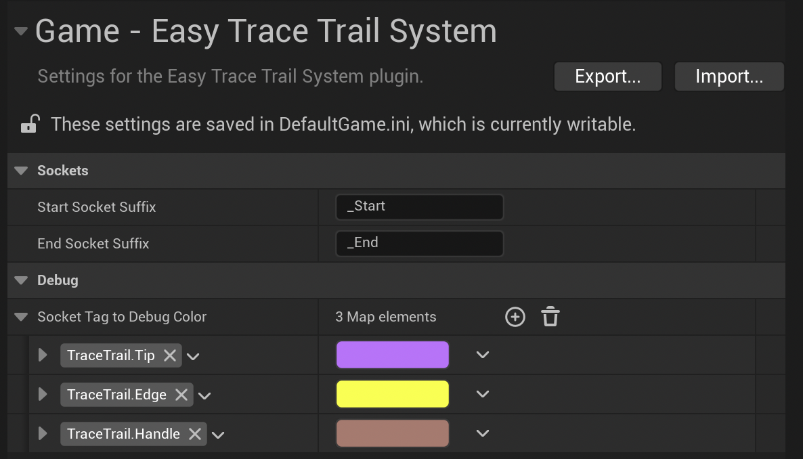Open the tag dropdown next to TraceTrail.Handle

coord(219,435)
